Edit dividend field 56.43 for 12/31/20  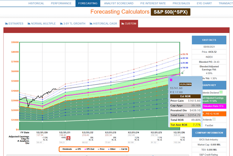(39, 142)
